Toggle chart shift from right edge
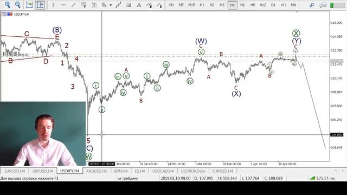347x195 pixels. click(x=40, y=5)
